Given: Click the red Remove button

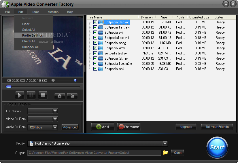Looking at the screenshot, I should point(129,127).
